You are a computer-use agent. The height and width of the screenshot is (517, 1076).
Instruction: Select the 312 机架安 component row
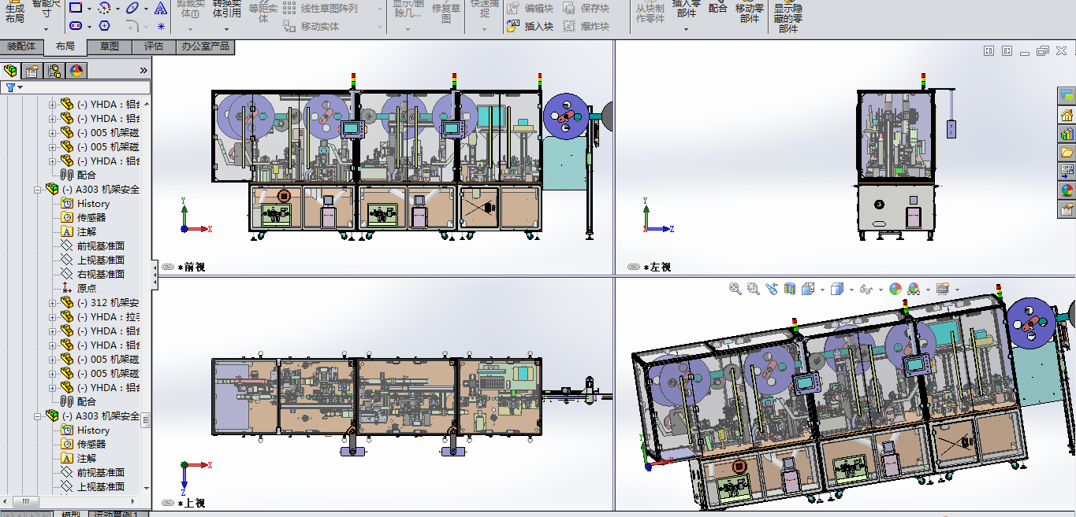tap(100, 303)
